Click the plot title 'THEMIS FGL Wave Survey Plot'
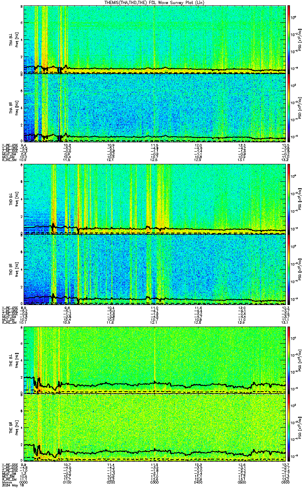Viewport: 305px width, 488px height. [x=155, y=2]
